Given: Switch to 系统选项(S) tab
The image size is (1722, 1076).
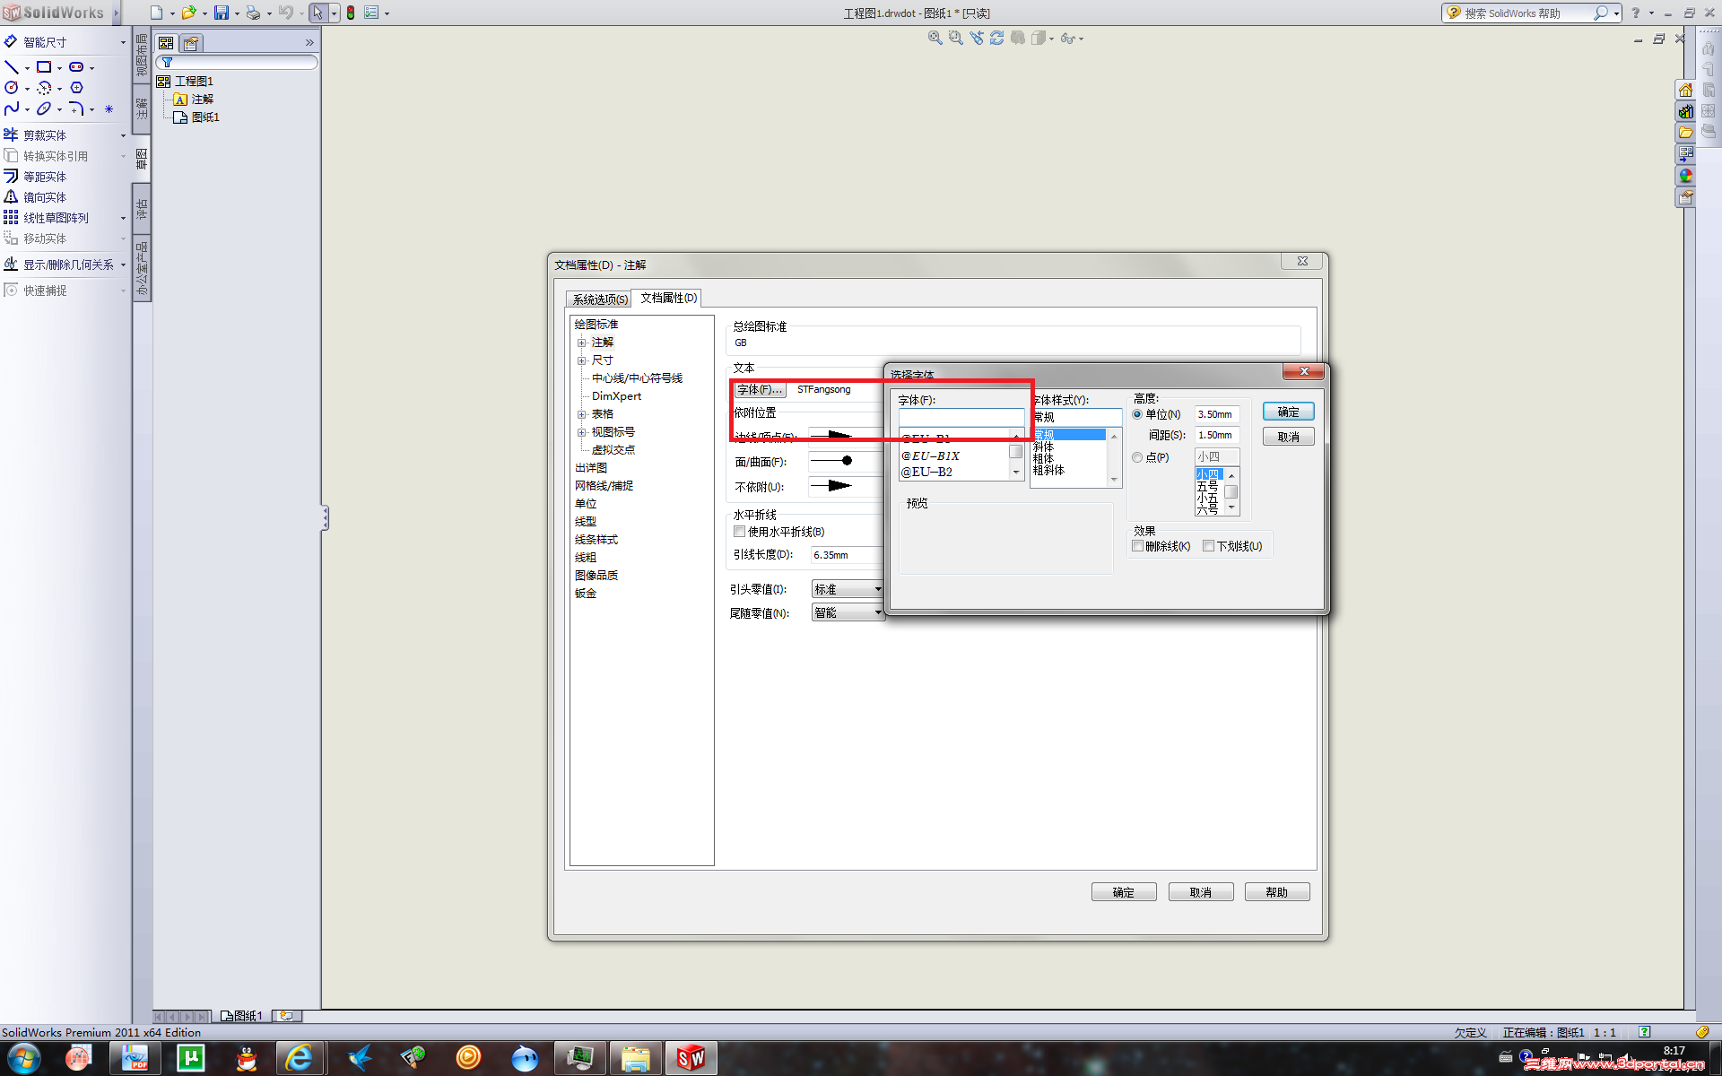Looking at the screenshot, I should pyautogui.click(x=599, y=299).
